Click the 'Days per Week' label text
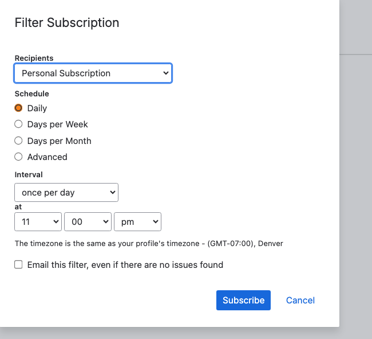 58,124
